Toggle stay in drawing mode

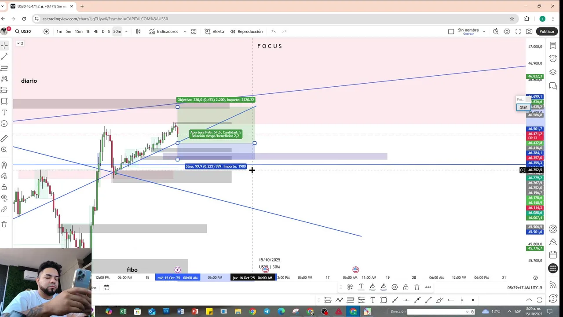[x=4, y=176]
